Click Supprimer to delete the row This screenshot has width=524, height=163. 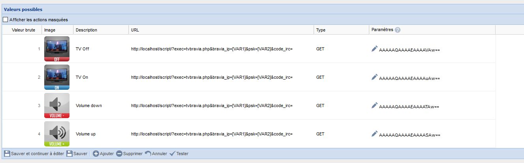coord(129,154)
